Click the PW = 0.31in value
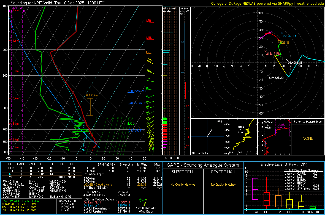 click(x=10, y=182)
